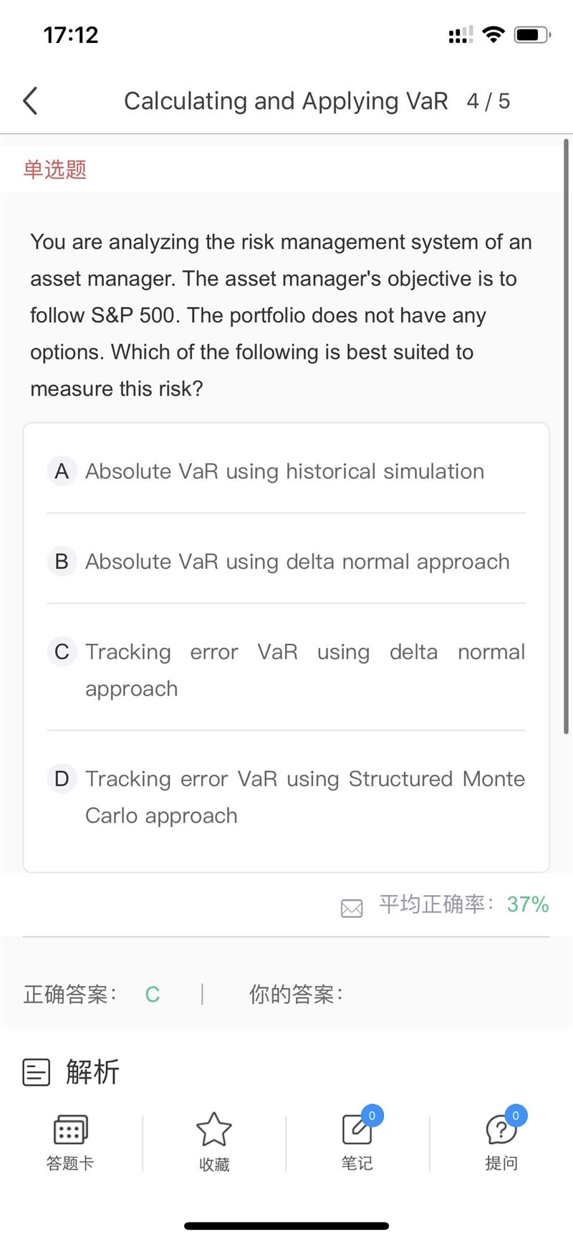Select option D circle letter

tap(62, 779)
